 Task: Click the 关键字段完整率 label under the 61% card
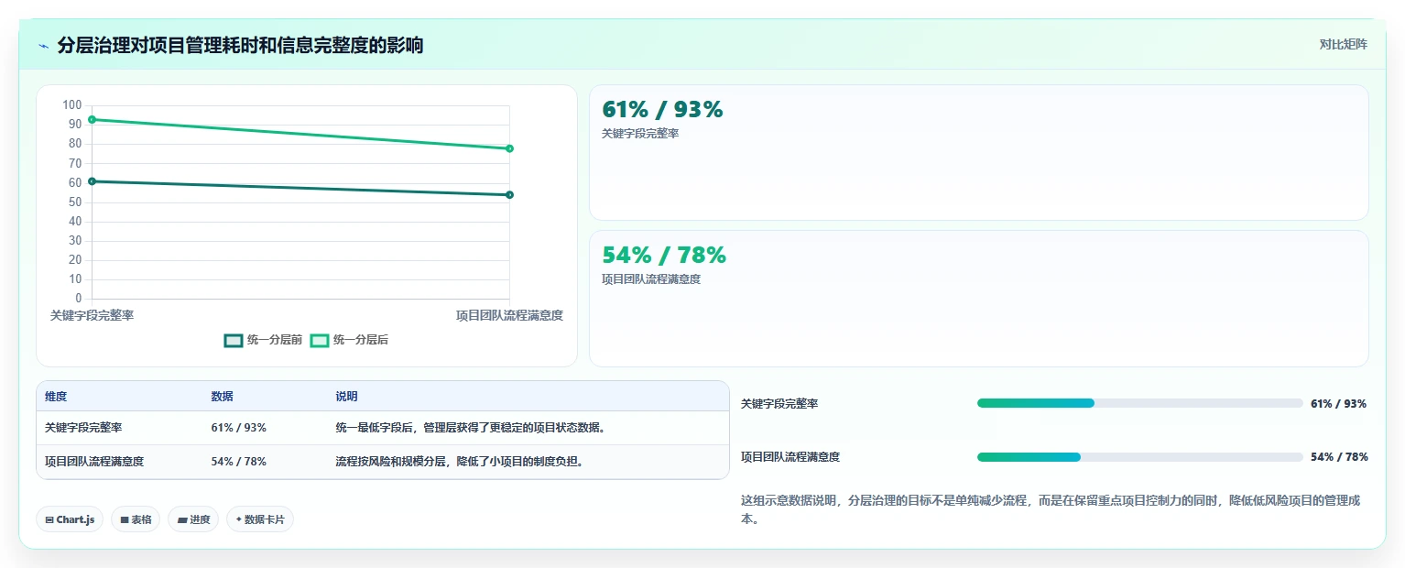point(640,134)
